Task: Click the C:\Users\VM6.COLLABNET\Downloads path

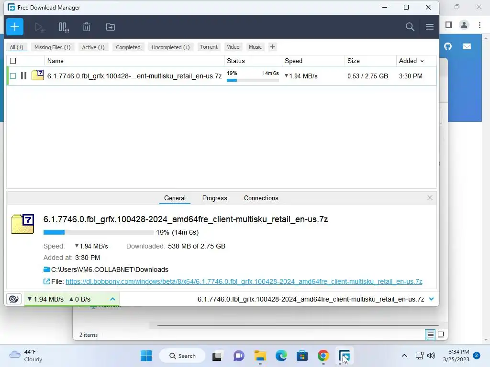Action: click(110, 270)
